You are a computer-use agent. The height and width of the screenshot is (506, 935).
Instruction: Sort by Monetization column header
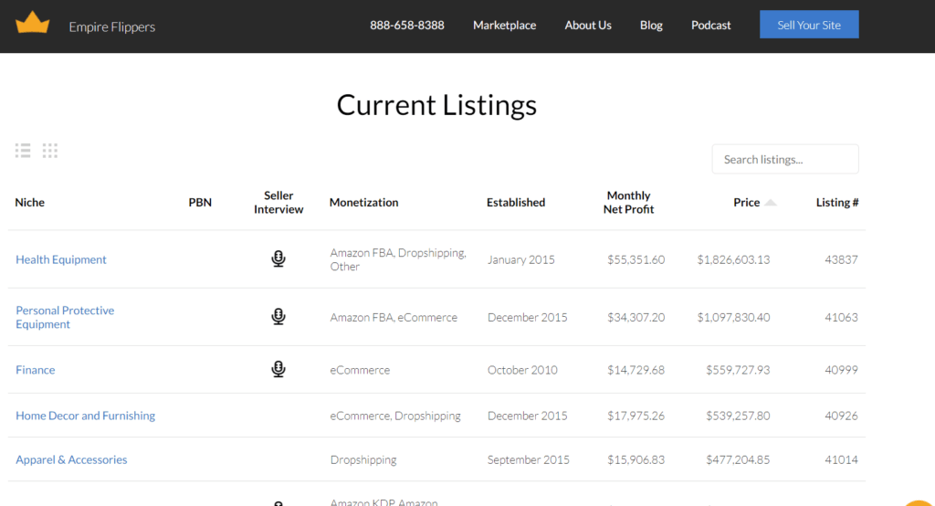click(x=363, y=202)
